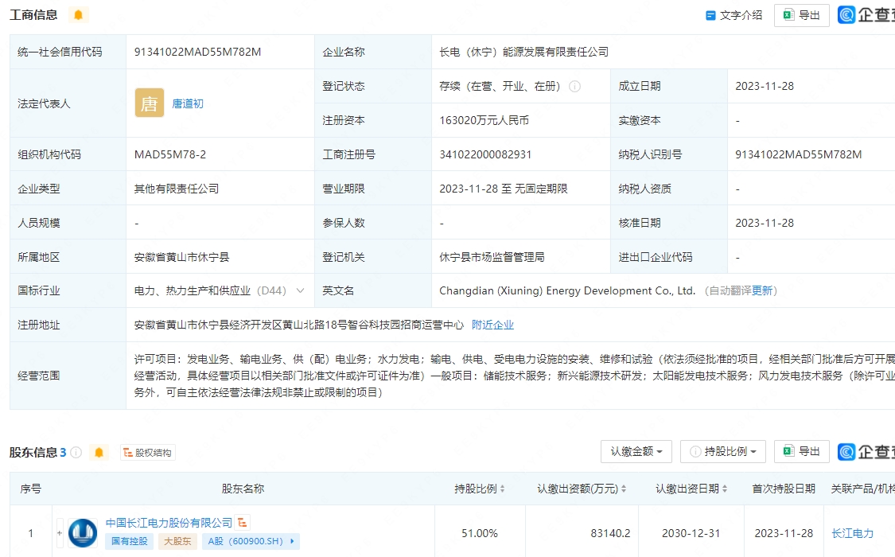The width and height of the screenshot is (895, 557).
Task: Open the 认缴金额 filter dropdown
Action: [636, 451]
